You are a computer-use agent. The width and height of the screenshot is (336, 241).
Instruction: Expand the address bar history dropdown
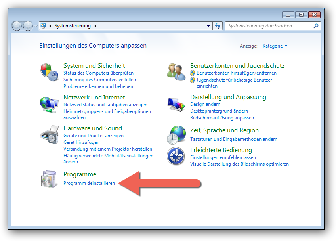[x=208, y=26]
